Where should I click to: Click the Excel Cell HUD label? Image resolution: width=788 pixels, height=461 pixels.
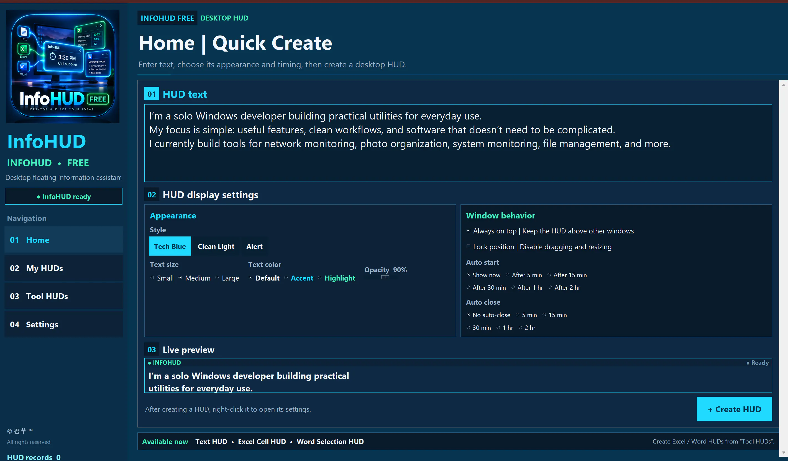pos(262,442)
